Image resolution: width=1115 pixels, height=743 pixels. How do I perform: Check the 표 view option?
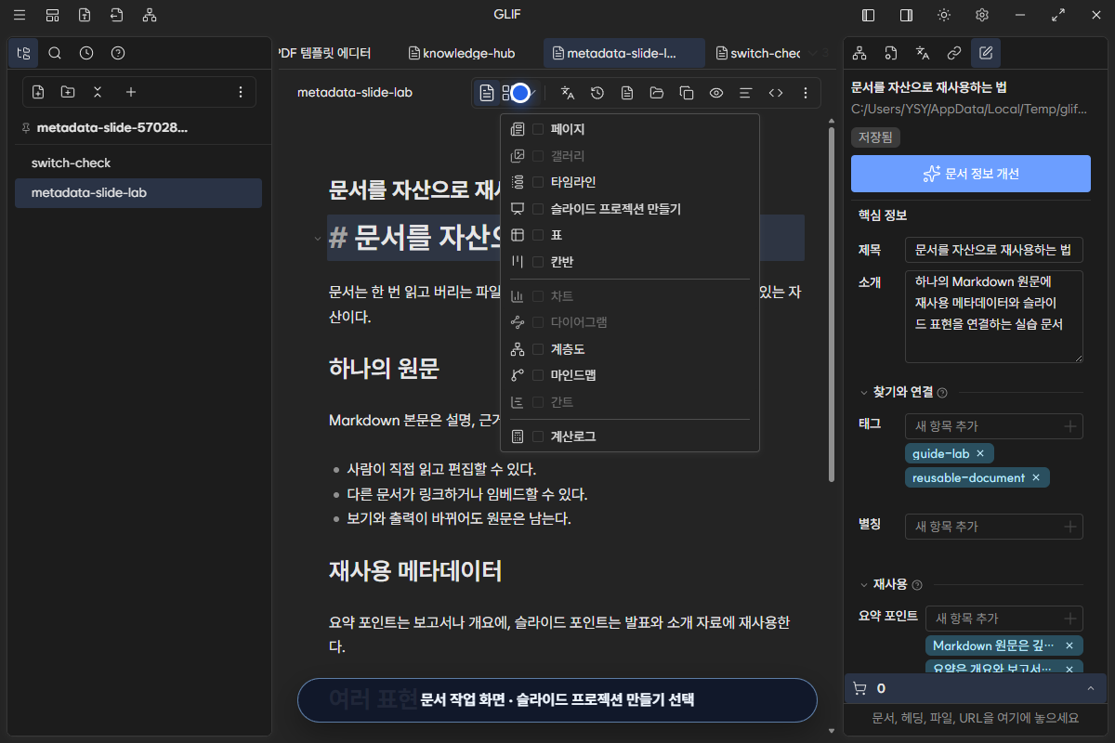coord(538,235)
